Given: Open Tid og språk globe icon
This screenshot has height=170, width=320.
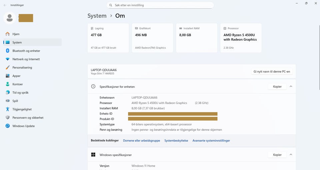Looking at the screenshot, I should pyautogui.click(x=8, y=92).
